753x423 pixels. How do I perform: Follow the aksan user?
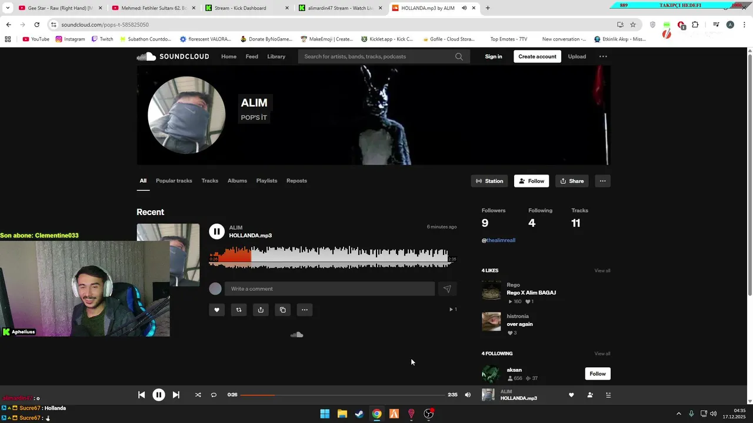598,374
